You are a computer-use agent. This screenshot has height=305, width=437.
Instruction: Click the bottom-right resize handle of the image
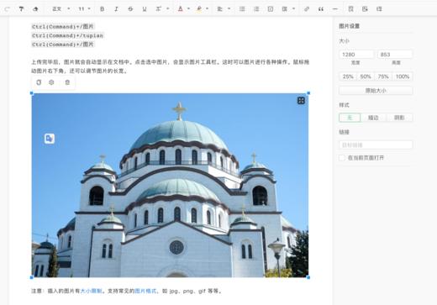click(308, 277)
